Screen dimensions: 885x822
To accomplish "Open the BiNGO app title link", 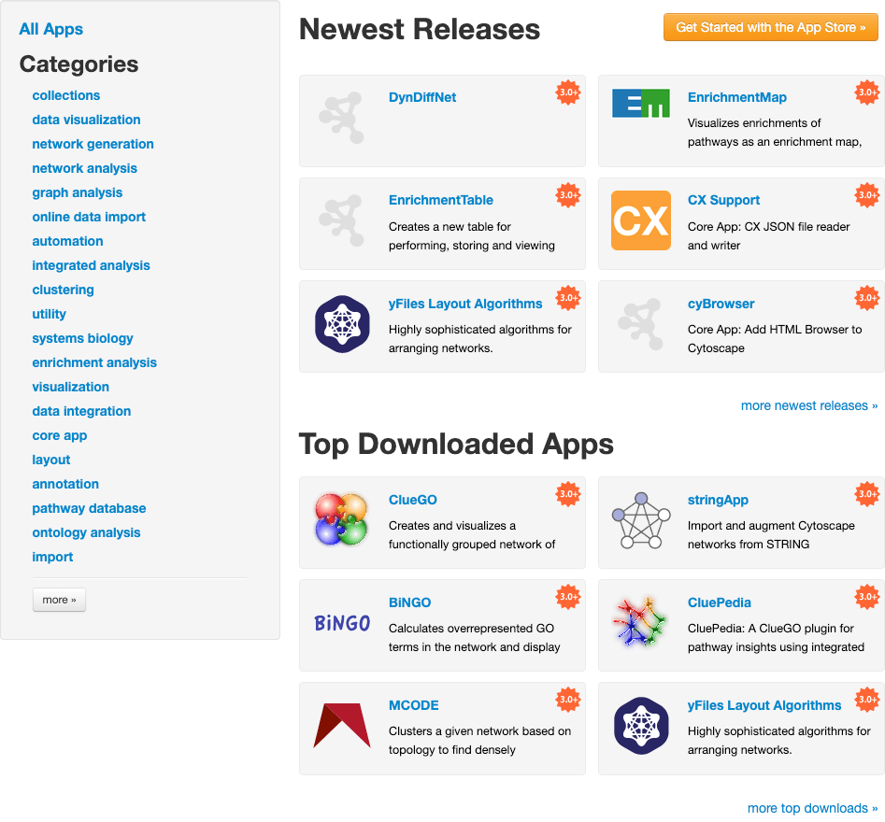I will click(x=409, y=602).
